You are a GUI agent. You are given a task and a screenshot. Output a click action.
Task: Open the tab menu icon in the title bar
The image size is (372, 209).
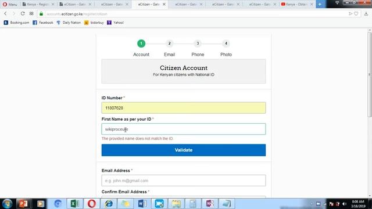[337, 2]
